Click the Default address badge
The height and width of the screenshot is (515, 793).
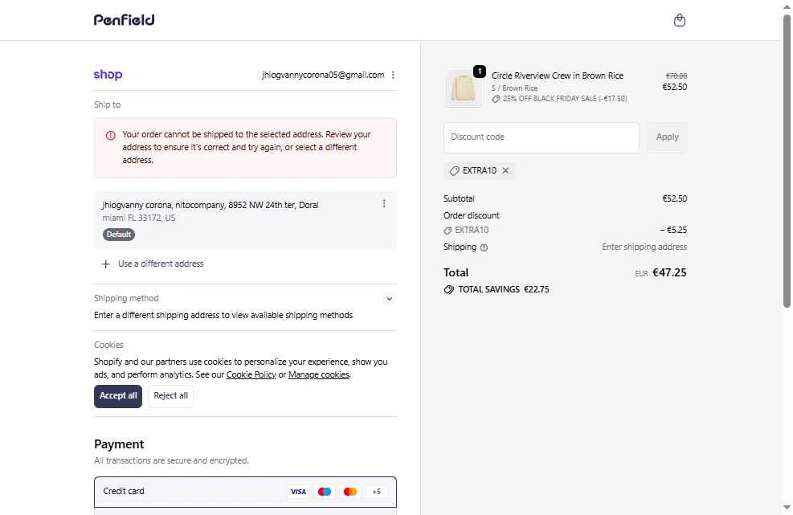pyautogui.click(x=119, y=235)
